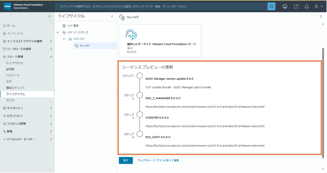
Task: Click the blue search magnifier button
Action: pyautogui.click(x=271, y=6)
